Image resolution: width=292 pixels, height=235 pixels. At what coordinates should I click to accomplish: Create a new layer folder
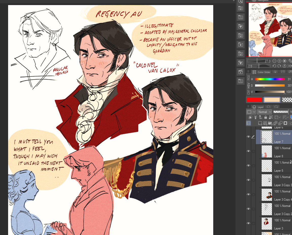[270, 123]
